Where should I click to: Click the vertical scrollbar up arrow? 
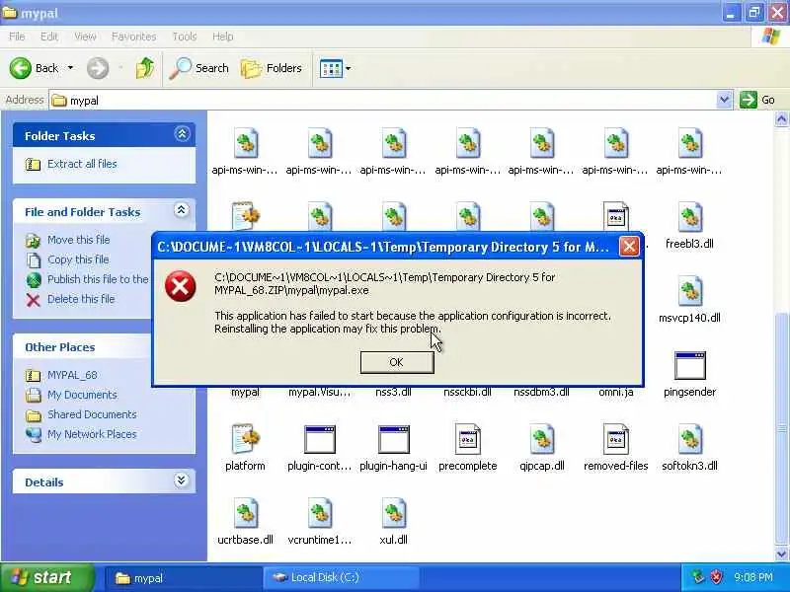(x=781, y=118)
